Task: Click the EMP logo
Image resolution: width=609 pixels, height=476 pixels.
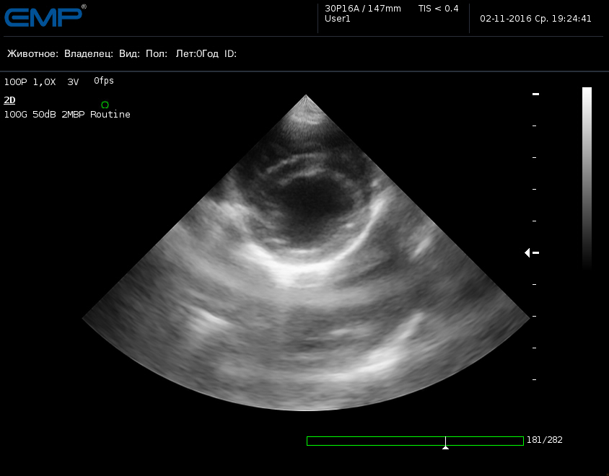Action: pos(43,17)
